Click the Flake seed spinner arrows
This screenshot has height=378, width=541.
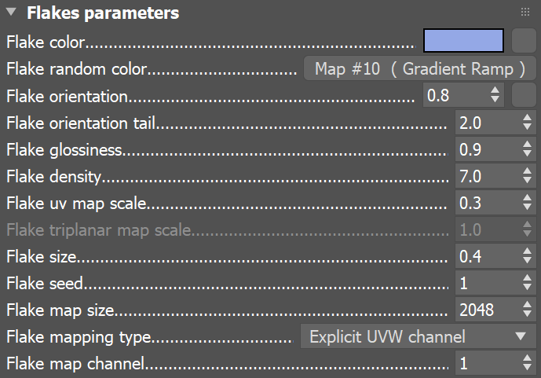(x=526, y=284)
